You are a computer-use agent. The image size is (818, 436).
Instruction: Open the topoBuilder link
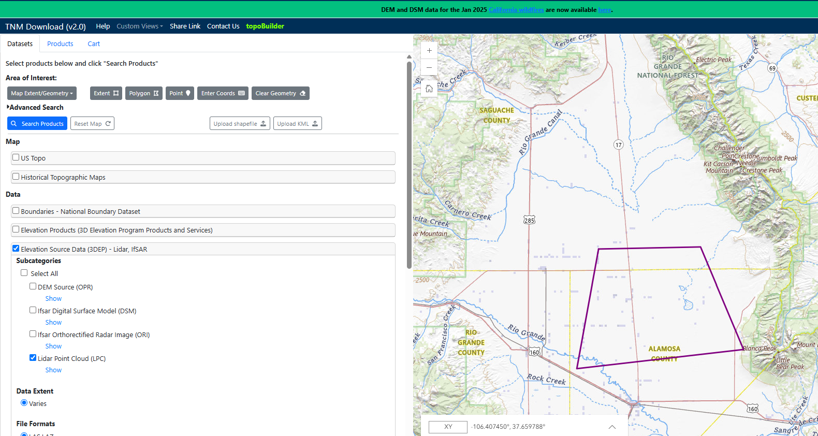coord(265,26)
